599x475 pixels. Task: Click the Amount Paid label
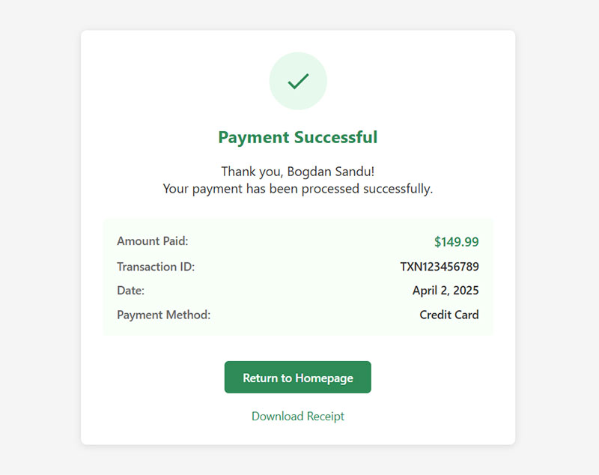153,241
